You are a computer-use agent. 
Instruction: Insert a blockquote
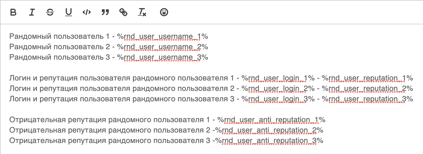pyautogui.click(x=105, y=12)
